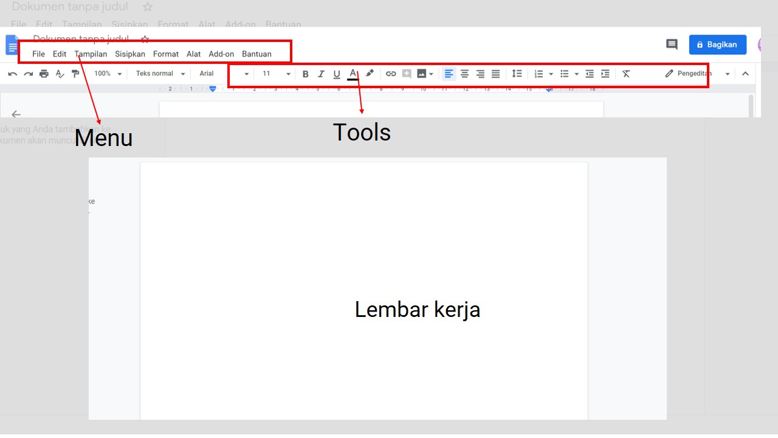
Task: Open the text color picker
Action: (x=353, y=74)
